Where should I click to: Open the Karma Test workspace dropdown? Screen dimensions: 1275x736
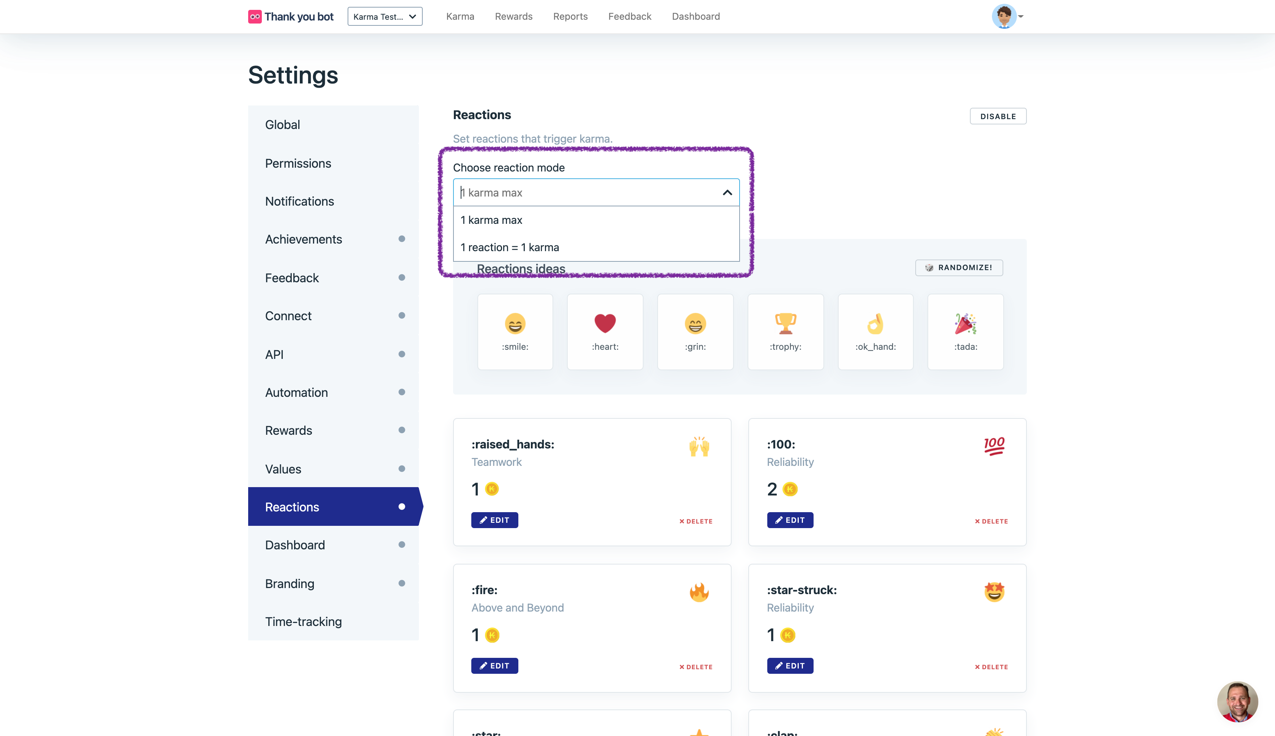385,17
